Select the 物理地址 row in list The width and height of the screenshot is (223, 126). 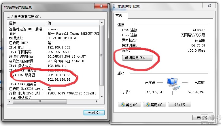(x=54, y=38)
